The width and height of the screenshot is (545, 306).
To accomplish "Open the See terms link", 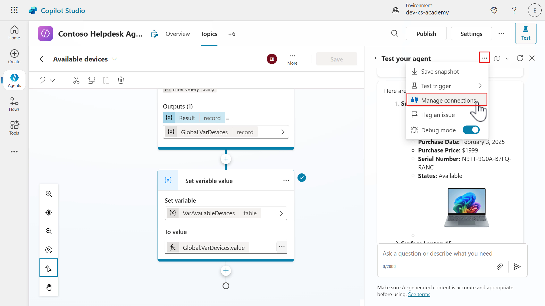I will pyautogui.click(x=419, y=294).
